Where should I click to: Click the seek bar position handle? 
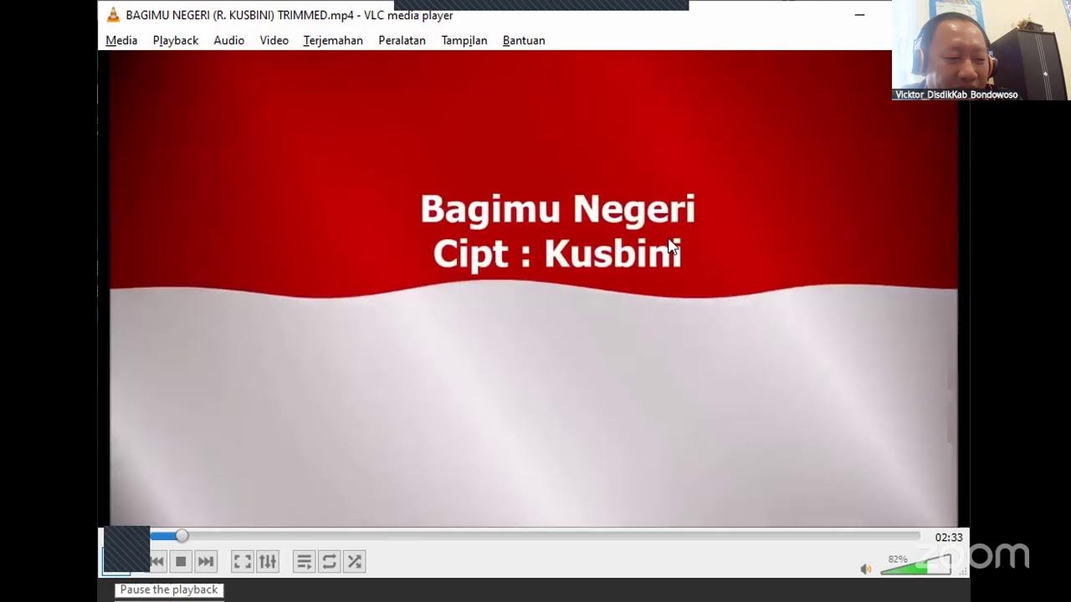(x=182, y=536)
